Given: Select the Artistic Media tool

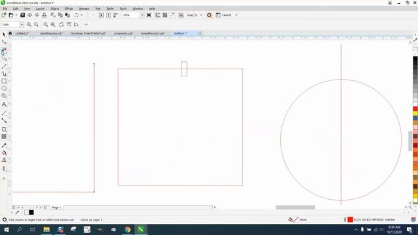Looking at the screenshot, I should tap(4, 74).
